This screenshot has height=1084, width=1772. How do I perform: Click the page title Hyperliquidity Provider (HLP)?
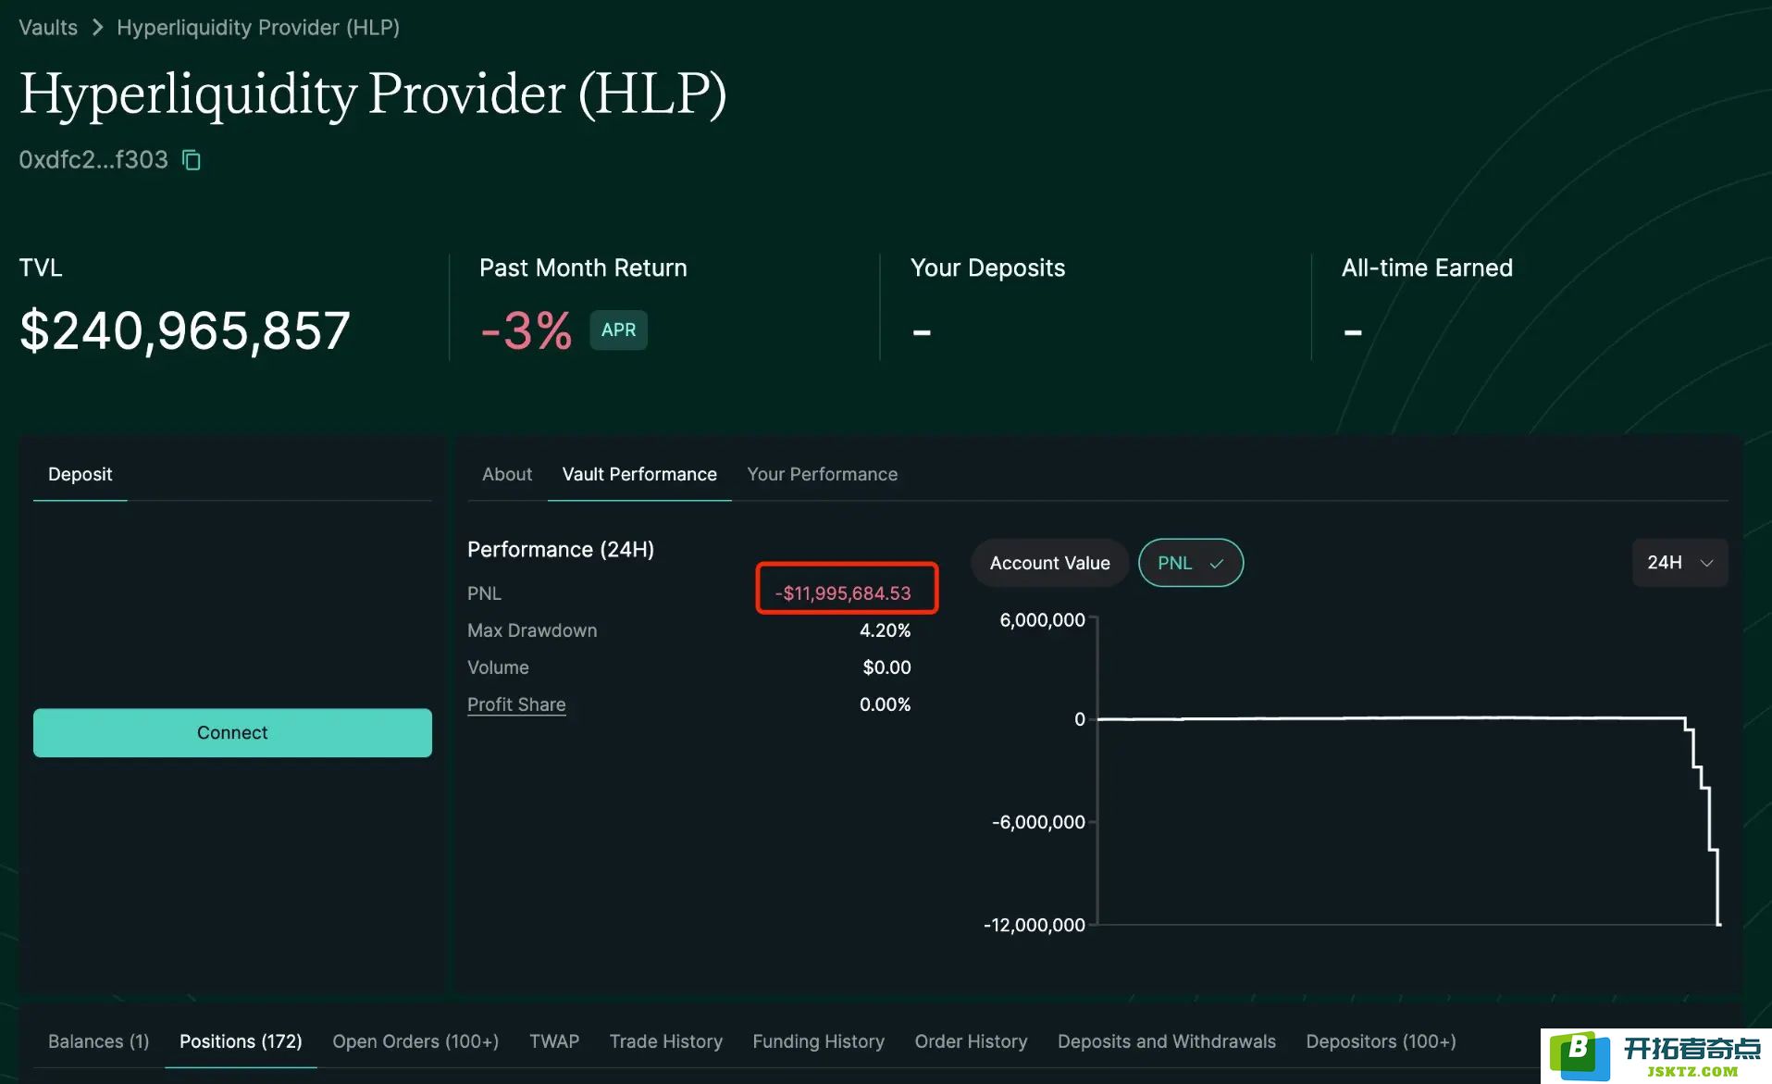pyautogui.click(x=373, y=94)
